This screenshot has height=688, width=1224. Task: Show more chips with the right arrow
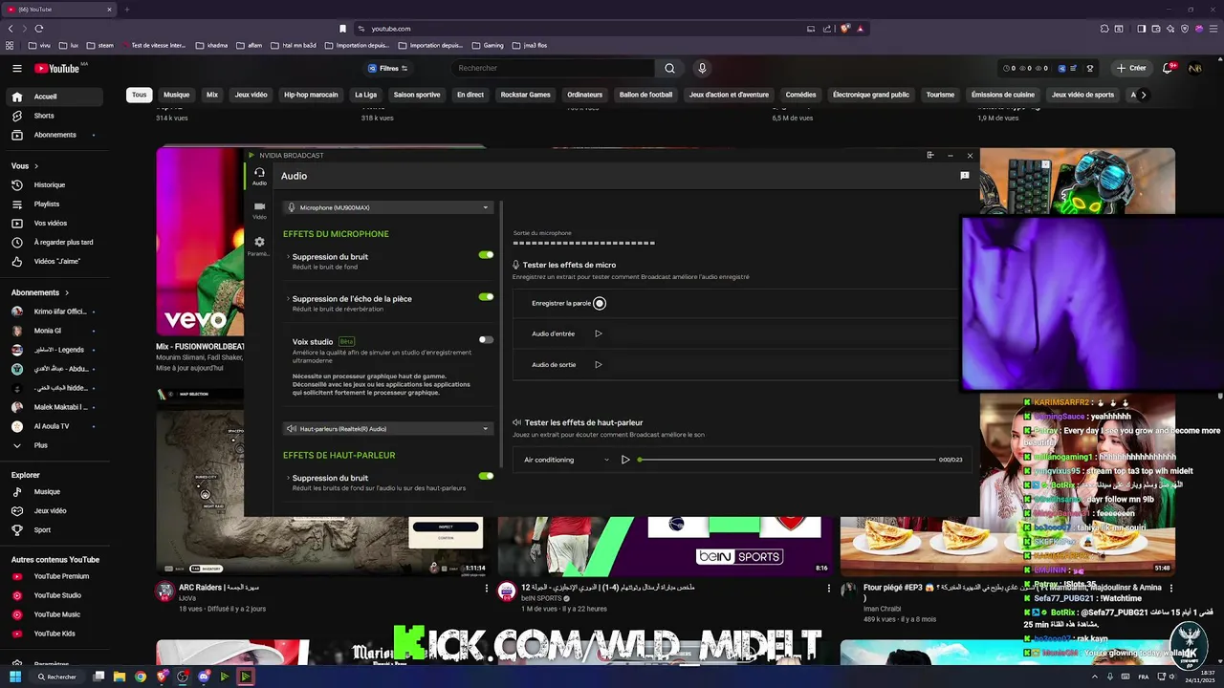point(1143,95)
